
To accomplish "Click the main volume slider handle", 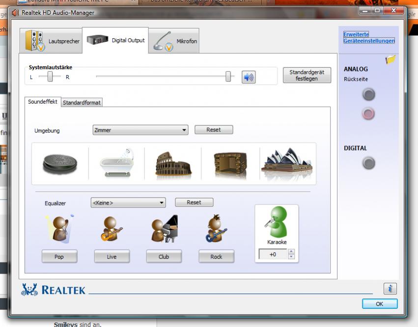I will (x=228, y=76).
